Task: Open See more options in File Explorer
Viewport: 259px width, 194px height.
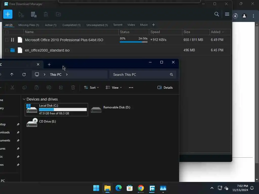Action: click(131, 88)
